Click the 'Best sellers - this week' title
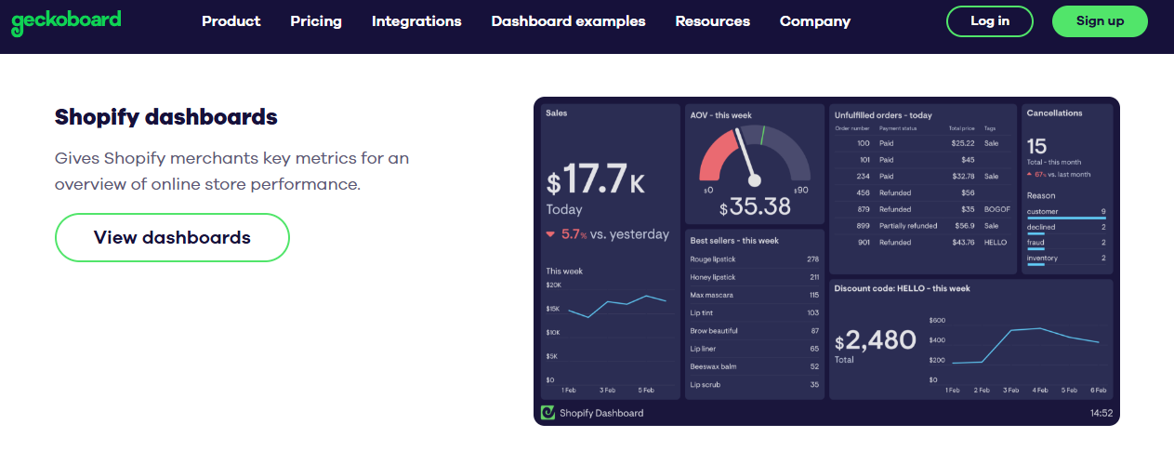1174x451 pixels. point(734,240)
